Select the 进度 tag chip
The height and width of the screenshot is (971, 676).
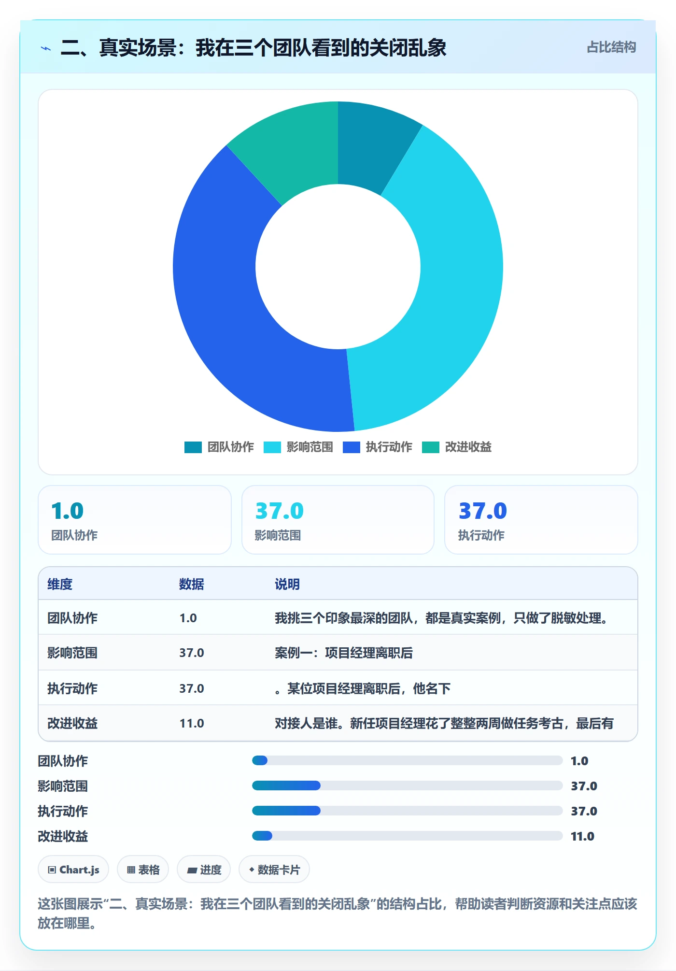pyautogui.click(x=204, y=870)
